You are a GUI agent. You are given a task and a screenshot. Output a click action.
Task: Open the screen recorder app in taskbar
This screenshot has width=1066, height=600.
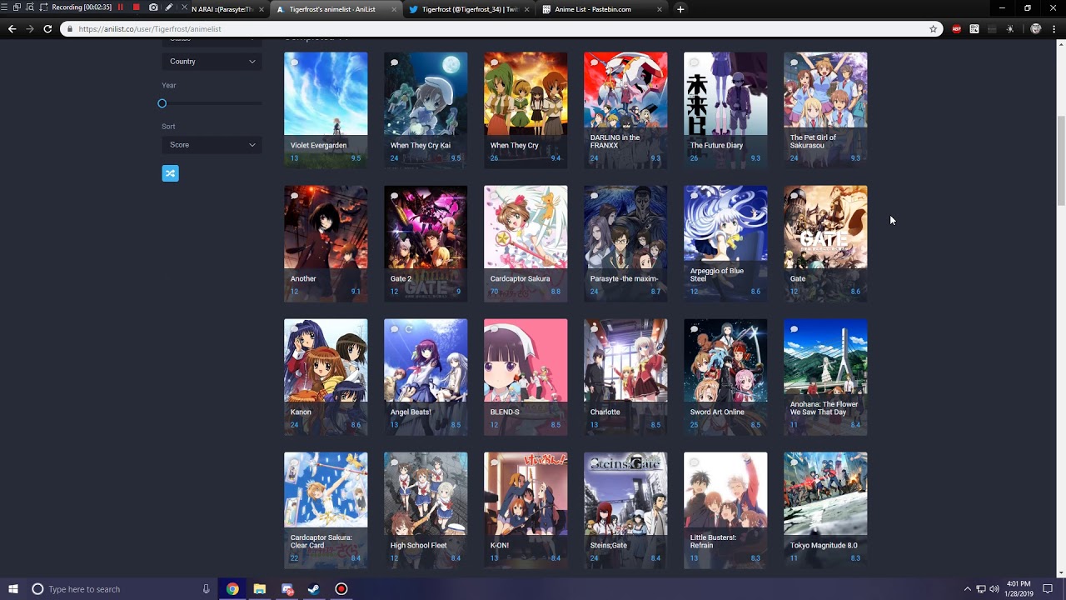341,589
